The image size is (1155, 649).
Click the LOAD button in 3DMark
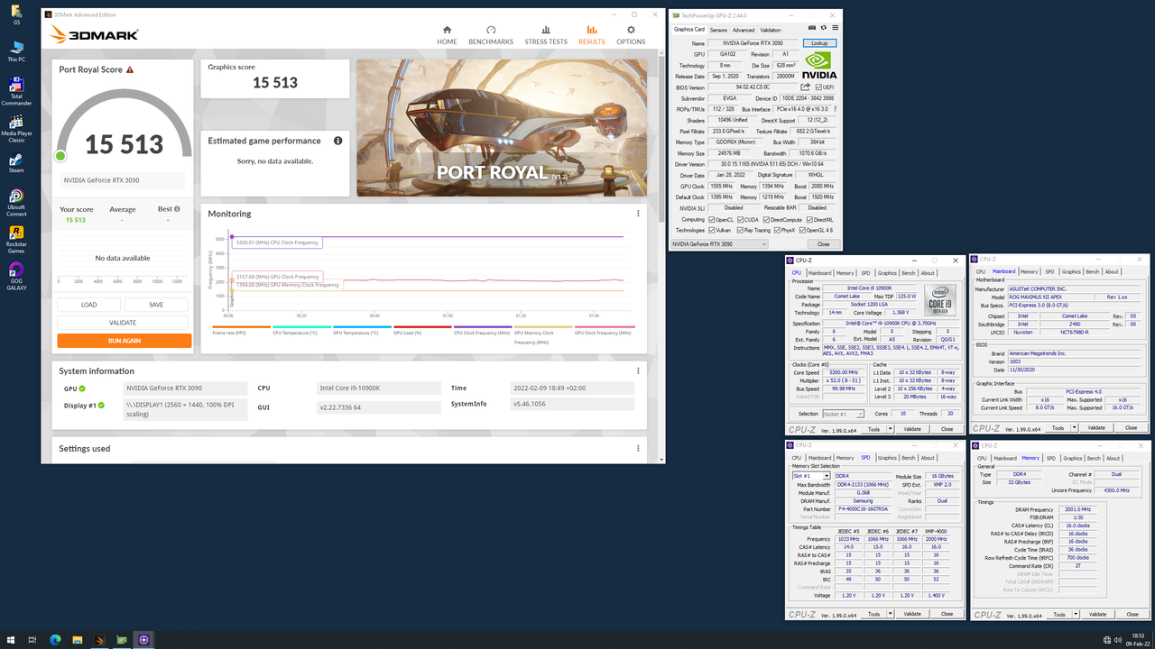(88, 305)
